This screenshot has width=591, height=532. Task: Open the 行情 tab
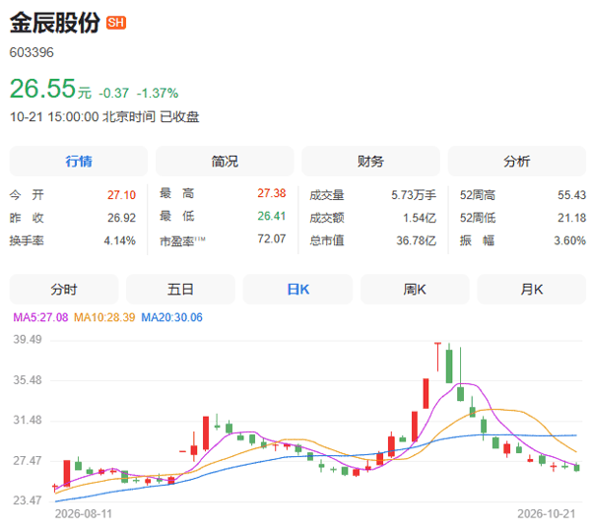coord(79,162)
